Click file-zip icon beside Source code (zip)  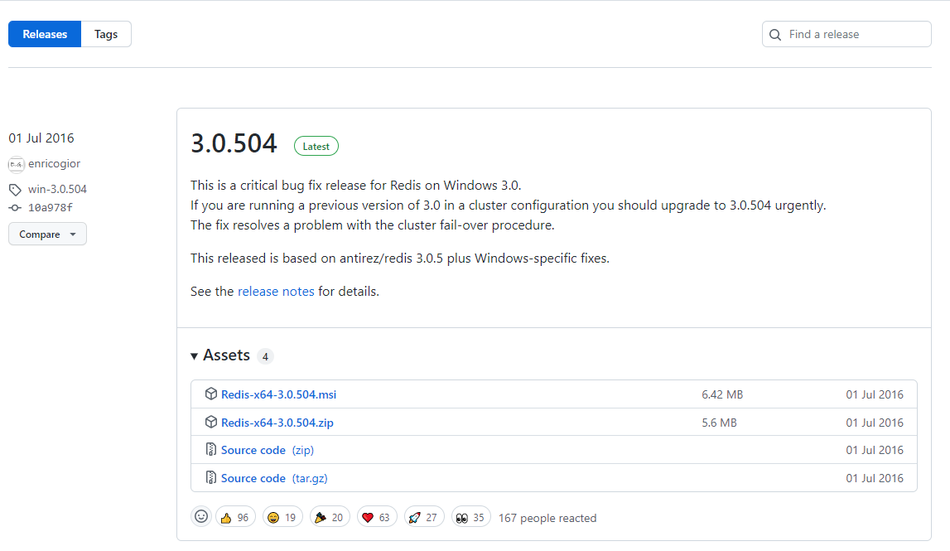[x=211, y=450]
